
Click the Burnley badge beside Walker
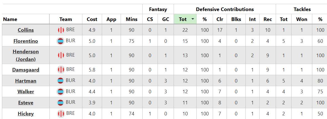[60, 91]
